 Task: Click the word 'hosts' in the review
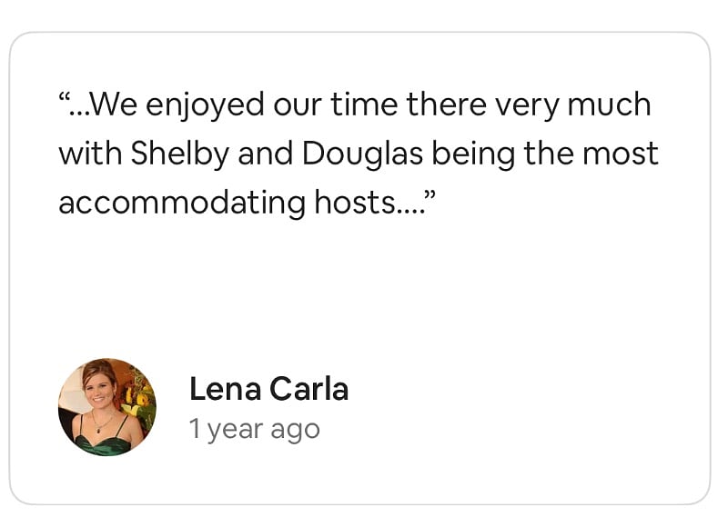(355, 203)
